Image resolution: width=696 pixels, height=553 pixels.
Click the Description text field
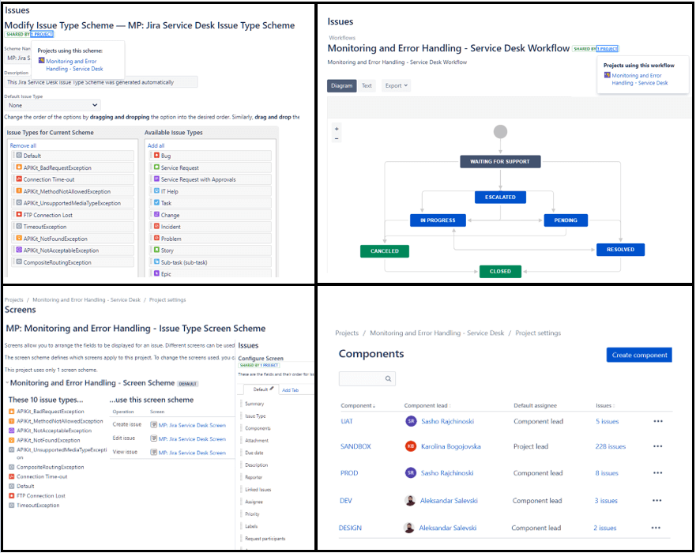point(101,82)
